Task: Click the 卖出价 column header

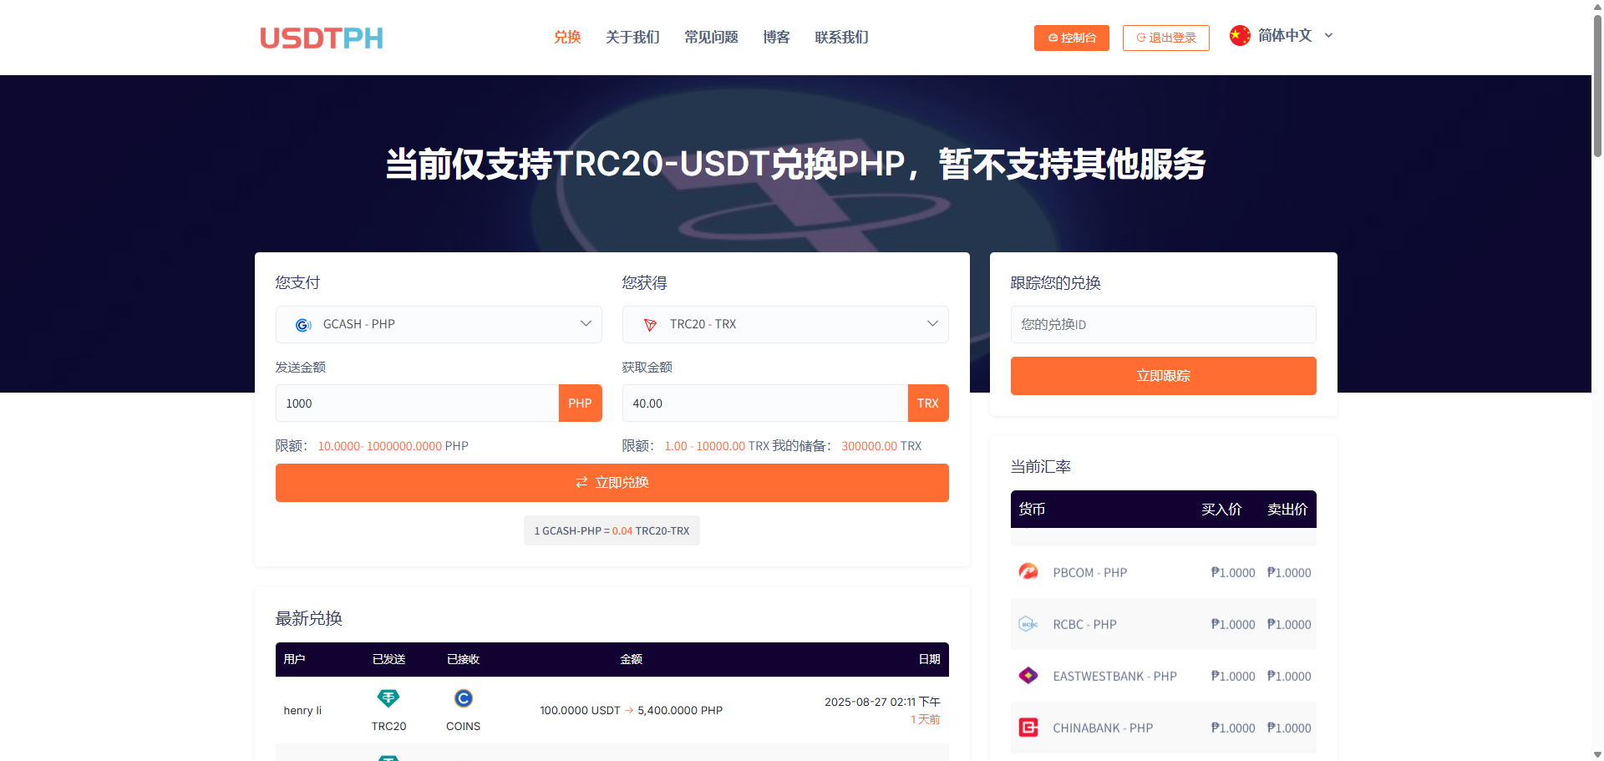Action: (x=1287, y=510)
